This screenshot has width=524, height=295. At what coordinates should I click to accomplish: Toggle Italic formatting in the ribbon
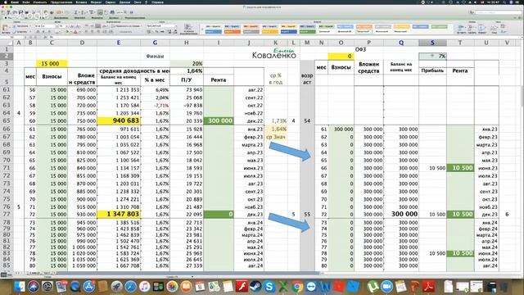(43, 32)
